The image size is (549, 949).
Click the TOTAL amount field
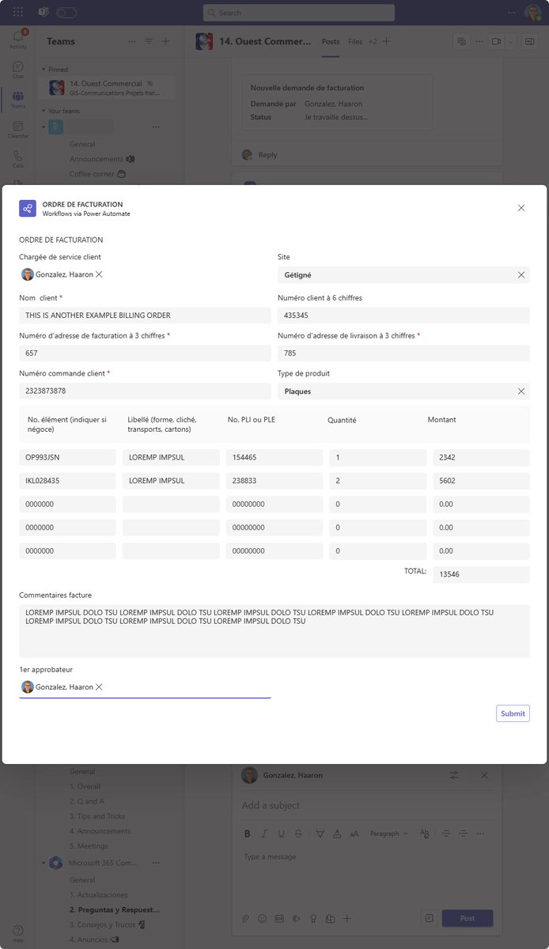click(481, 575)
